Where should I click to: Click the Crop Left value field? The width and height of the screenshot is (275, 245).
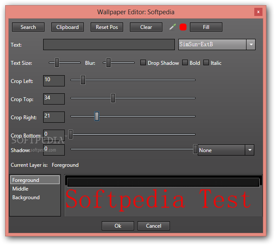[x=54, y=81]
